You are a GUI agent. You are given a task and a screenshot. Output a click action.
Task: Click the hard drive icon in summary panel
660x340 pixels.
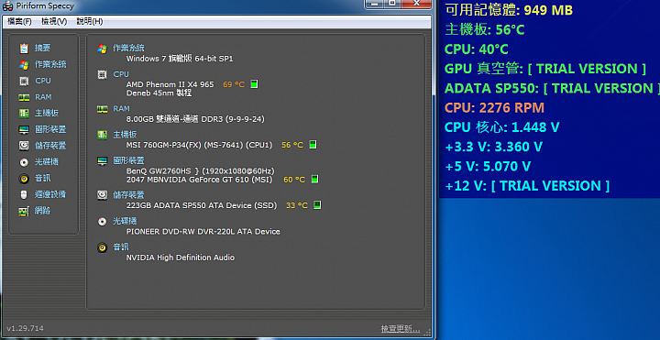tap(102, 195)
